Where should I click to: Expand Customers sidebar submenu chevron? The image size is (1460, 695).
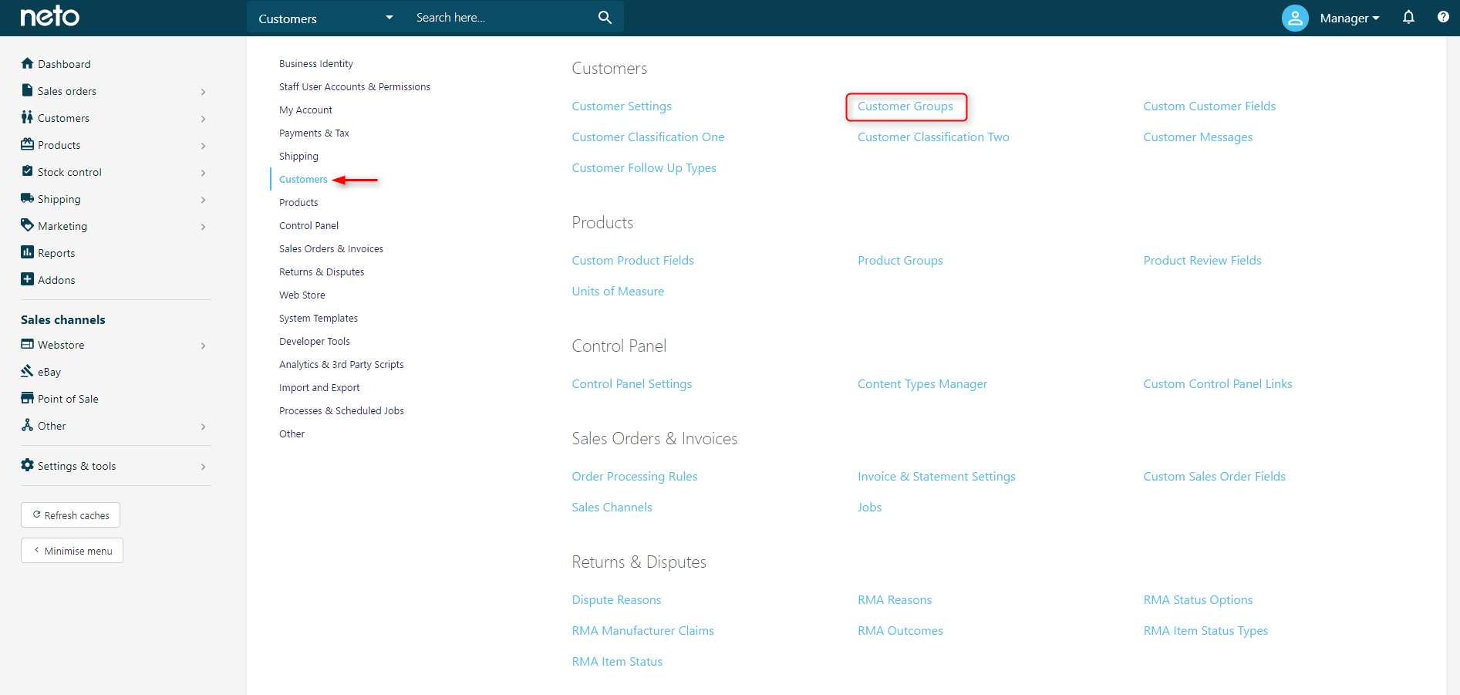203,119
